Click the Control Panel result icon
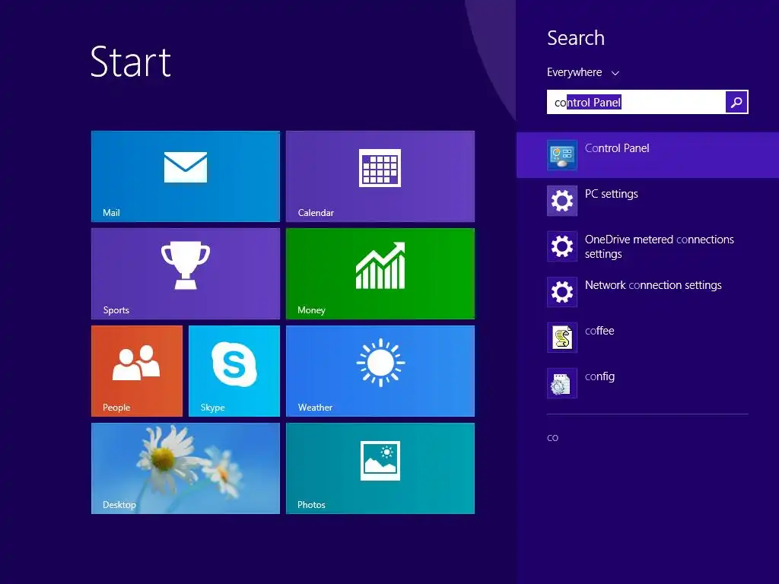The image size is (779, 584). click(x=562, y=155)
